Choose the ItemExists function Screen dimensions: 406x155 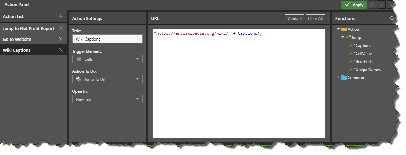(x=364, y=62)
